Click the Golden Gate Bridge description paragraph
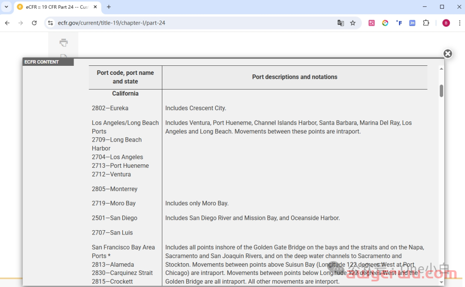This screenshot has width=465, height=287. click(x=294, y=264)
